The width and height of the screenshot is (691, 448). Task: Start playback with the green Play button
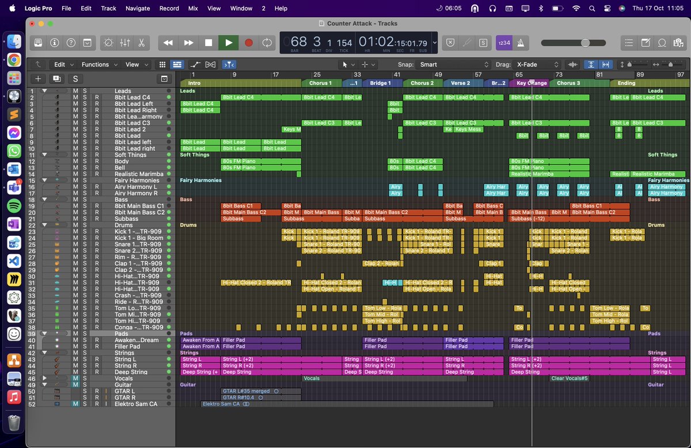point(229,43)
